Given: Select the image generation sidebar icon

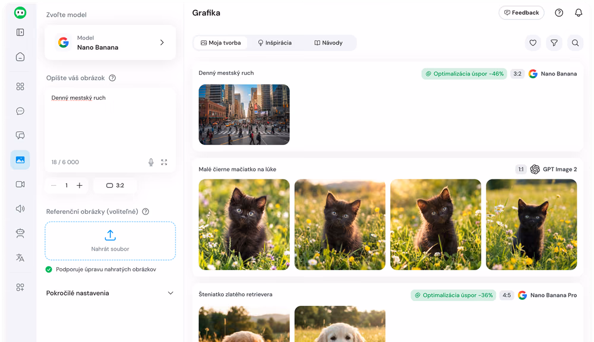Looking at the screenshot, I should pos(20,160).
